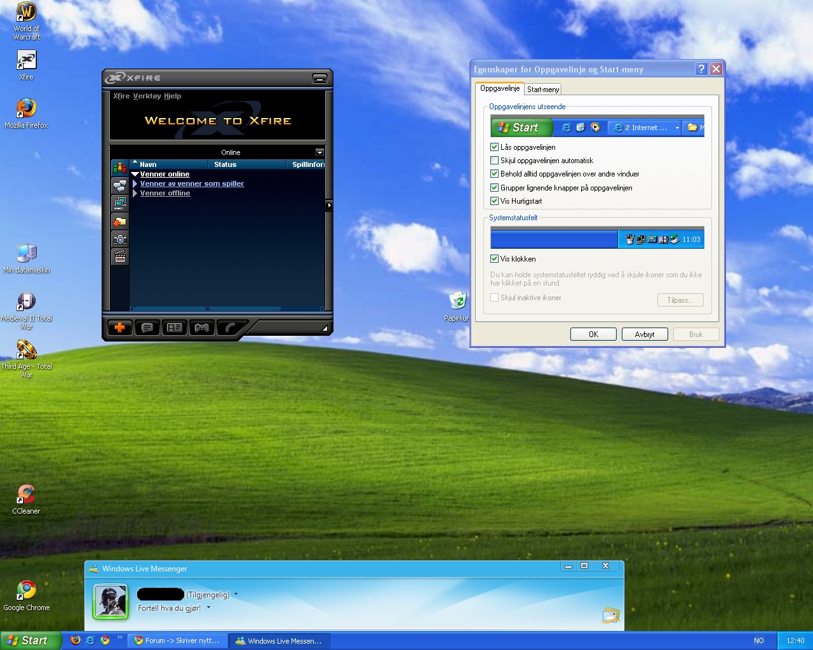
Task: Select the Min datamaskin desktop icon
Action: [26, 258]
